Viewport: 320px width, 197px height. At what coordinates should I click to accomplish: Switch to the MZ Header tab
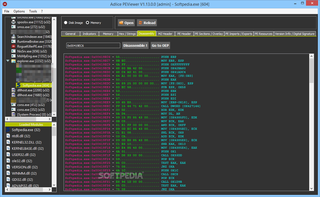tap(165, 34)
